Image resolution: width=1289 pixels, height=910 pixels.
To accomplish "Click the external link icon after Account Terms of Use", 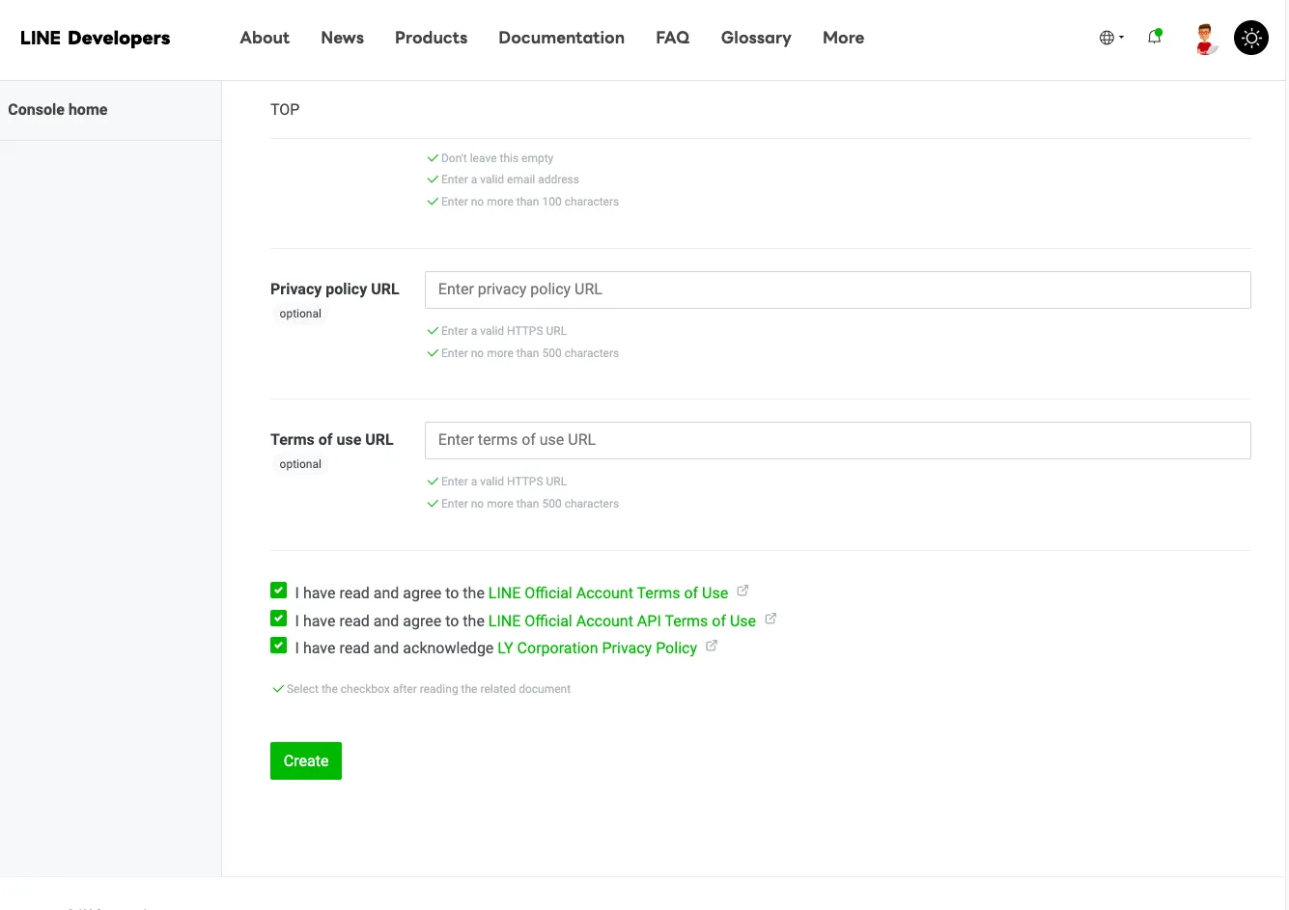I will click(743, 591).
